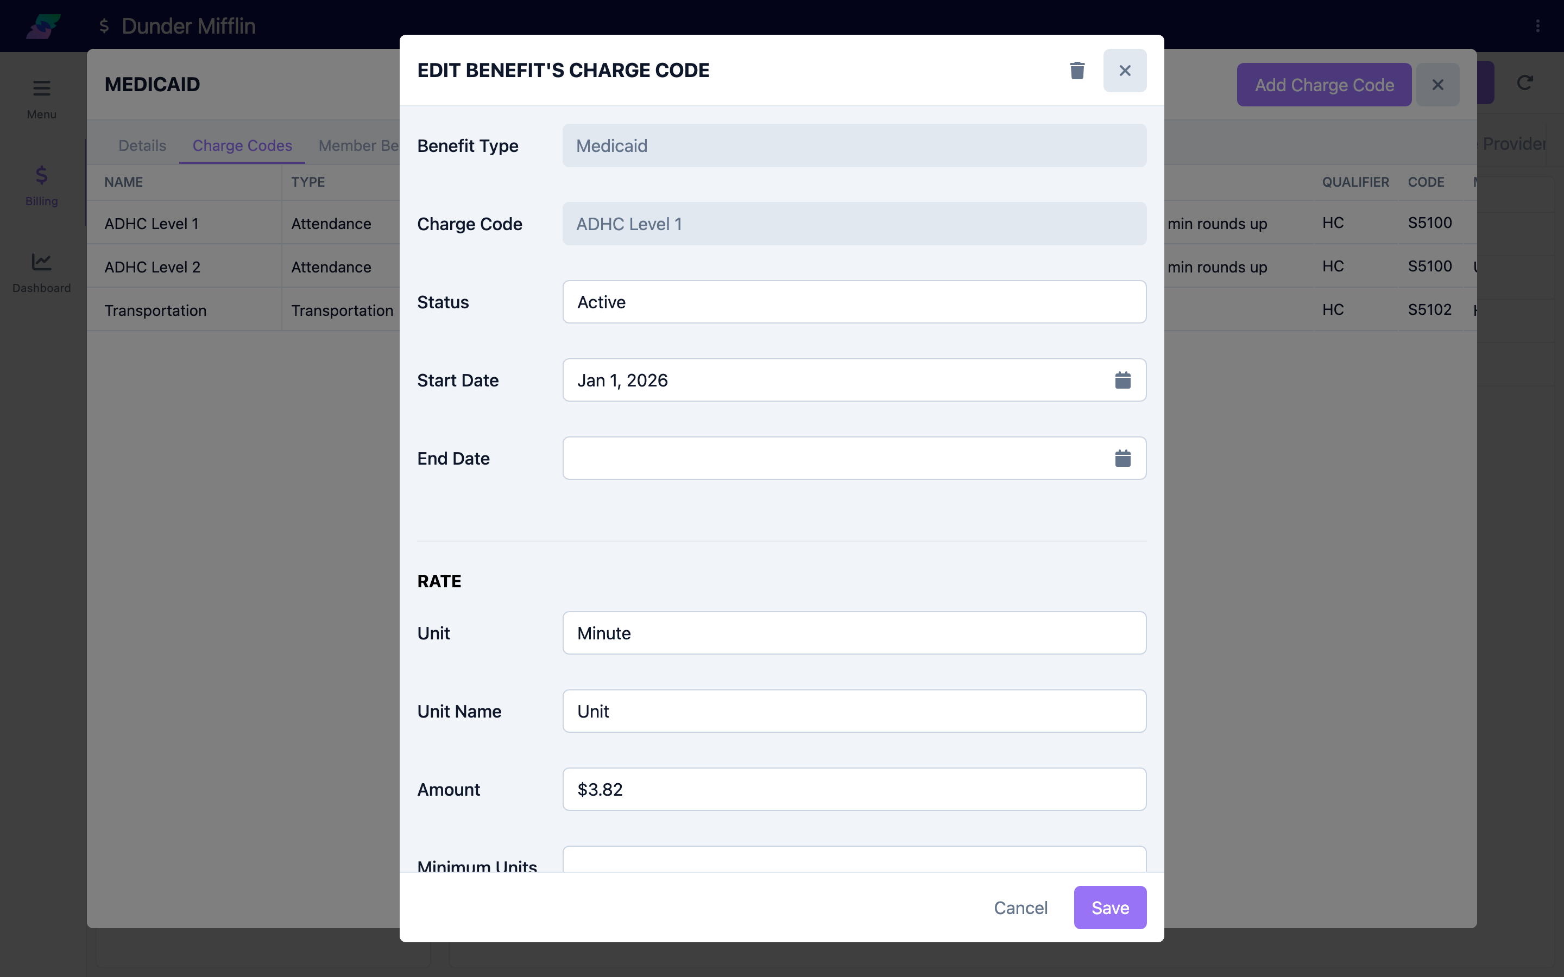Switch to the Details tab
1564x977 pixels.
click(142, 145)
